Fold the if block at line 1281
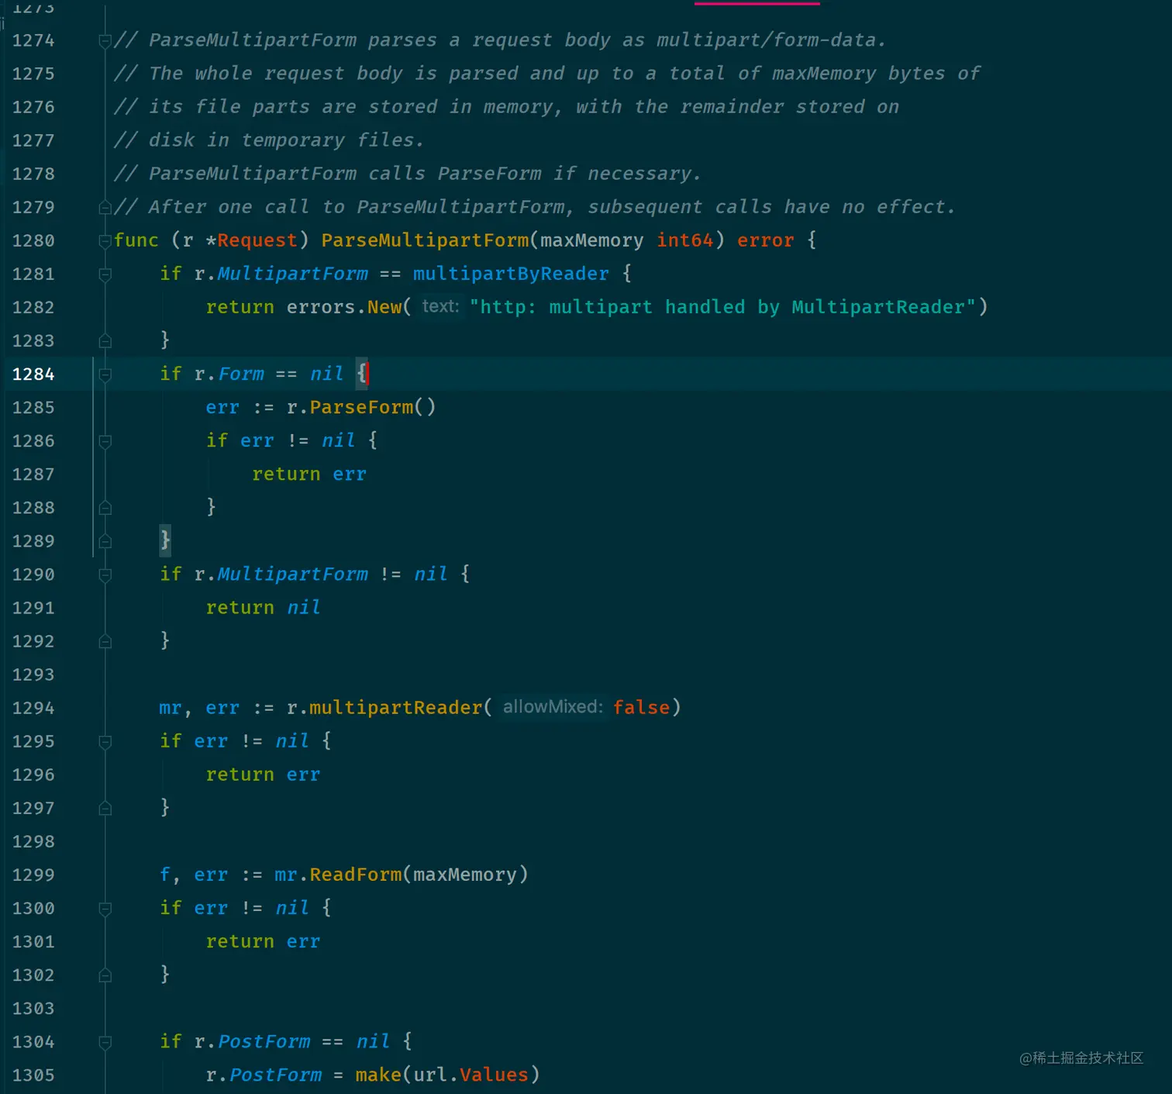The height and width of the screenshot is (1094, 1172). coord(105,274)
